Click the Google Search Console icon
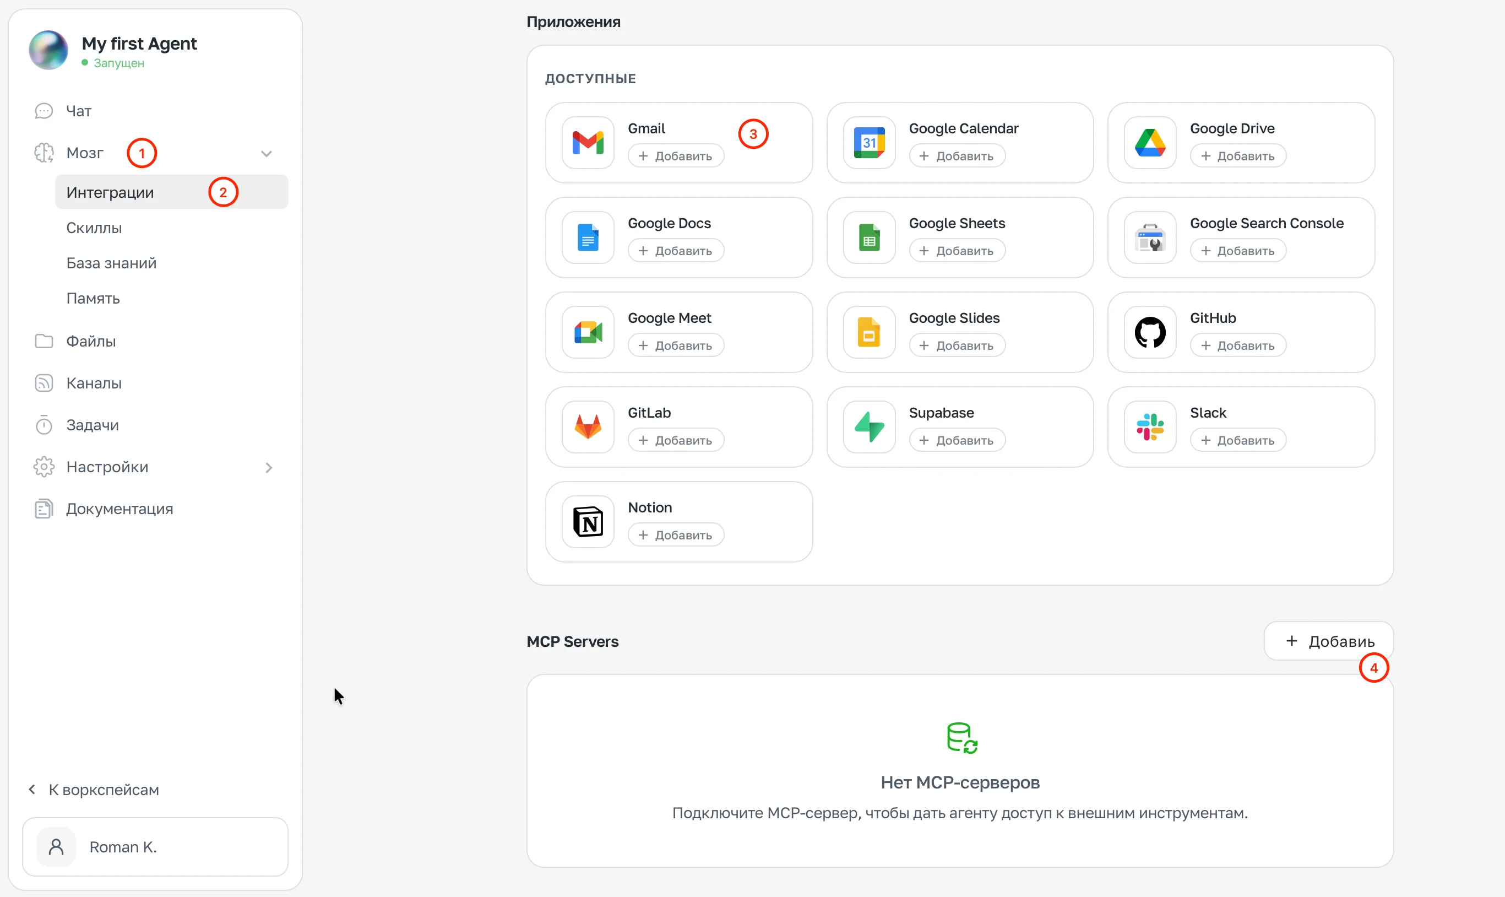Viewport: 1505px width, 897px height. click(1150, 237)
